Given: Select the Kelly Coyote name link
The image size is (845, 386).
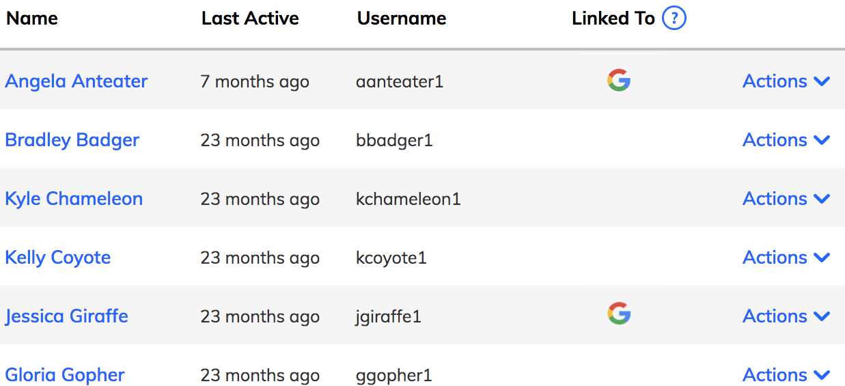Looking at the screenshot, I should point(58,258).
